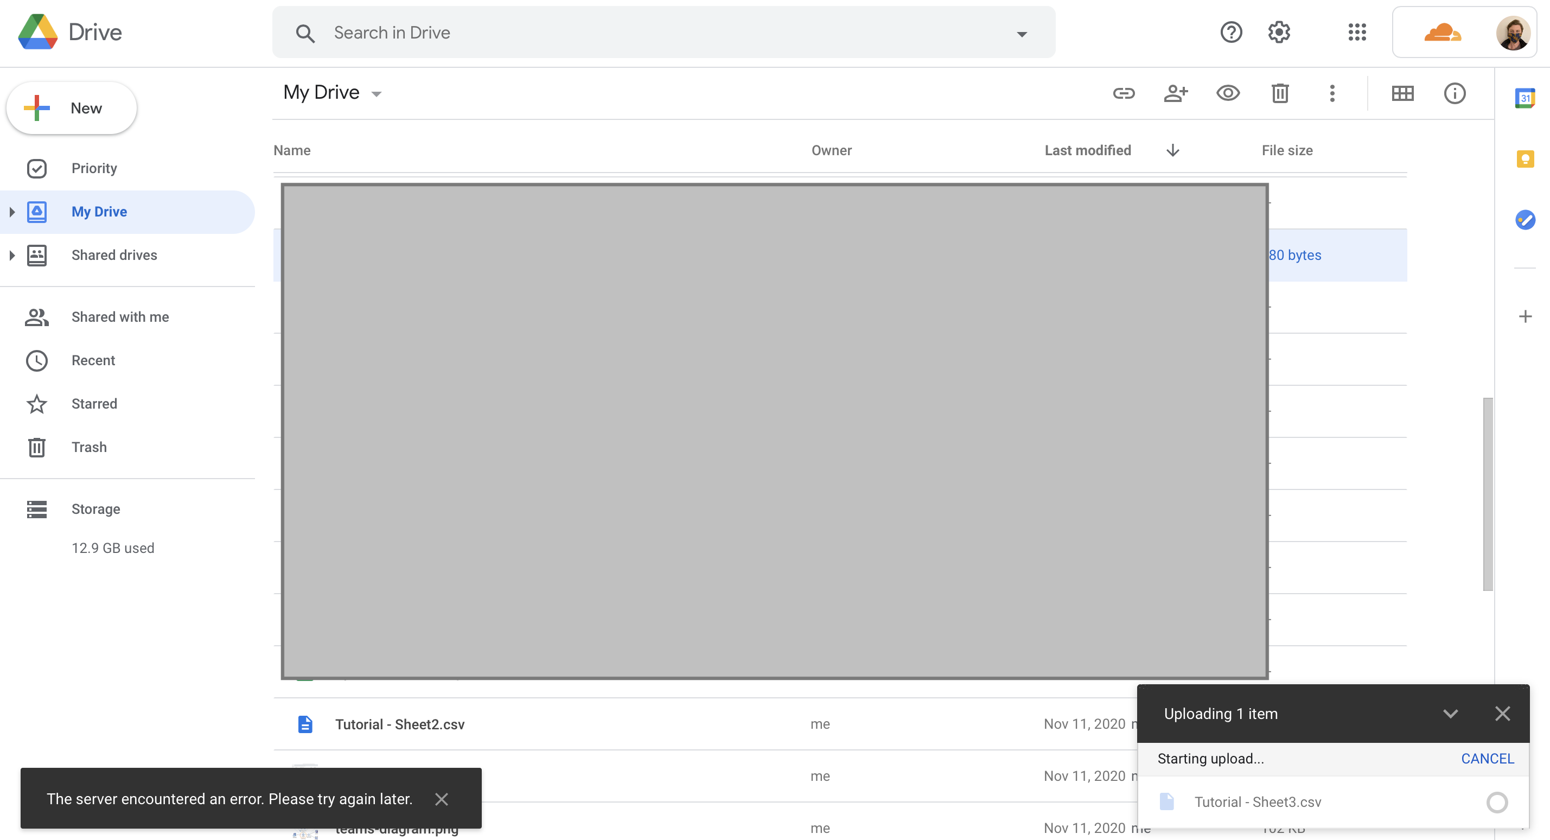This screenshot has width=1550, height=840.
Task: Click the Preview eye icon
Action: pyautogui.click(x=1228, y=93)
